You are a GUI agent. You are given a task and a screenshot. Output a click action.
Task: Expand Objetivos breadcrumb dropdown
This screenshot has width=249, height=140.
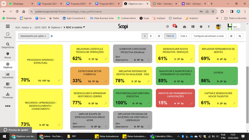point(56,27)
